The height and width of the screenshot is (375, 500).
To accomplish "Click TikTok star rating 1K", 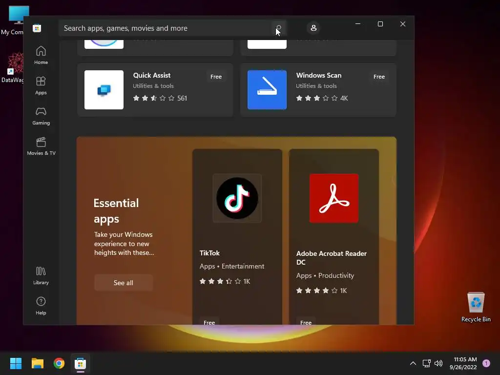I will coord(225,281).
